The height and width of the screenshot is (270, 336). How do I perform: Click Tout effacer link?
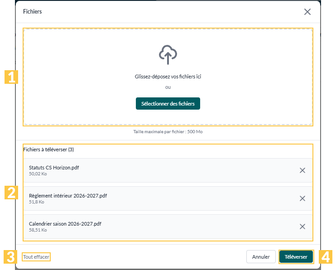click(x=36, y=257)
